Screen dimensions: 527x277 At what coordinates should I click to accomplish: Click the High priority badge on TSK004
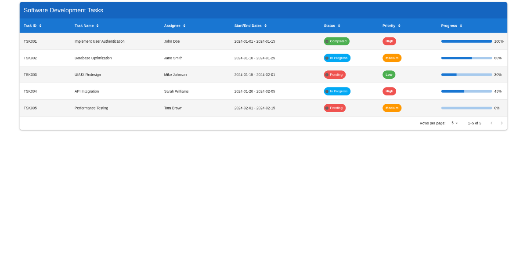pos(389,91)
